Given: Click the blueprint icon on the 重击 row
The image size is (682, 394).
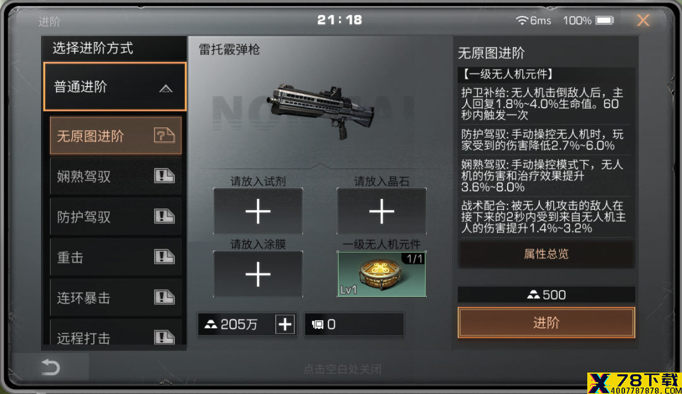Looking at the screenshot, I should point(164,257).
